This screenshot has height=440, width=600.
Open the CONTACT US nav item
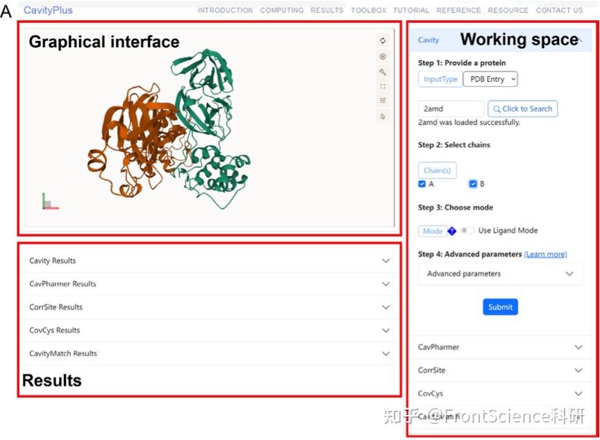click(x=559, y=10)
